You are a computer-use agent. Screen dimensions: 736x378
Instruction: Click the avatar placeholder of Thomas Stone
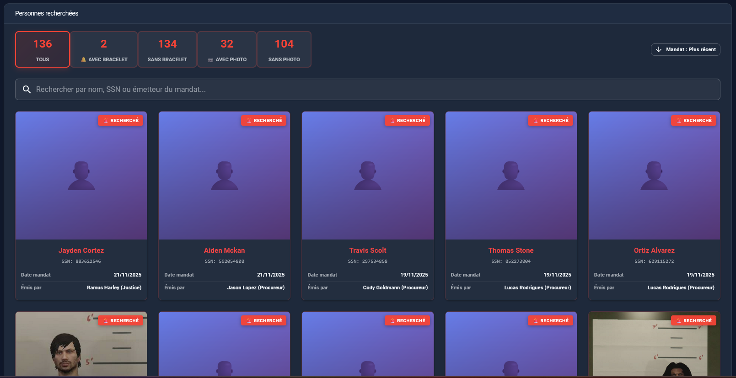[x=510, y=176]
